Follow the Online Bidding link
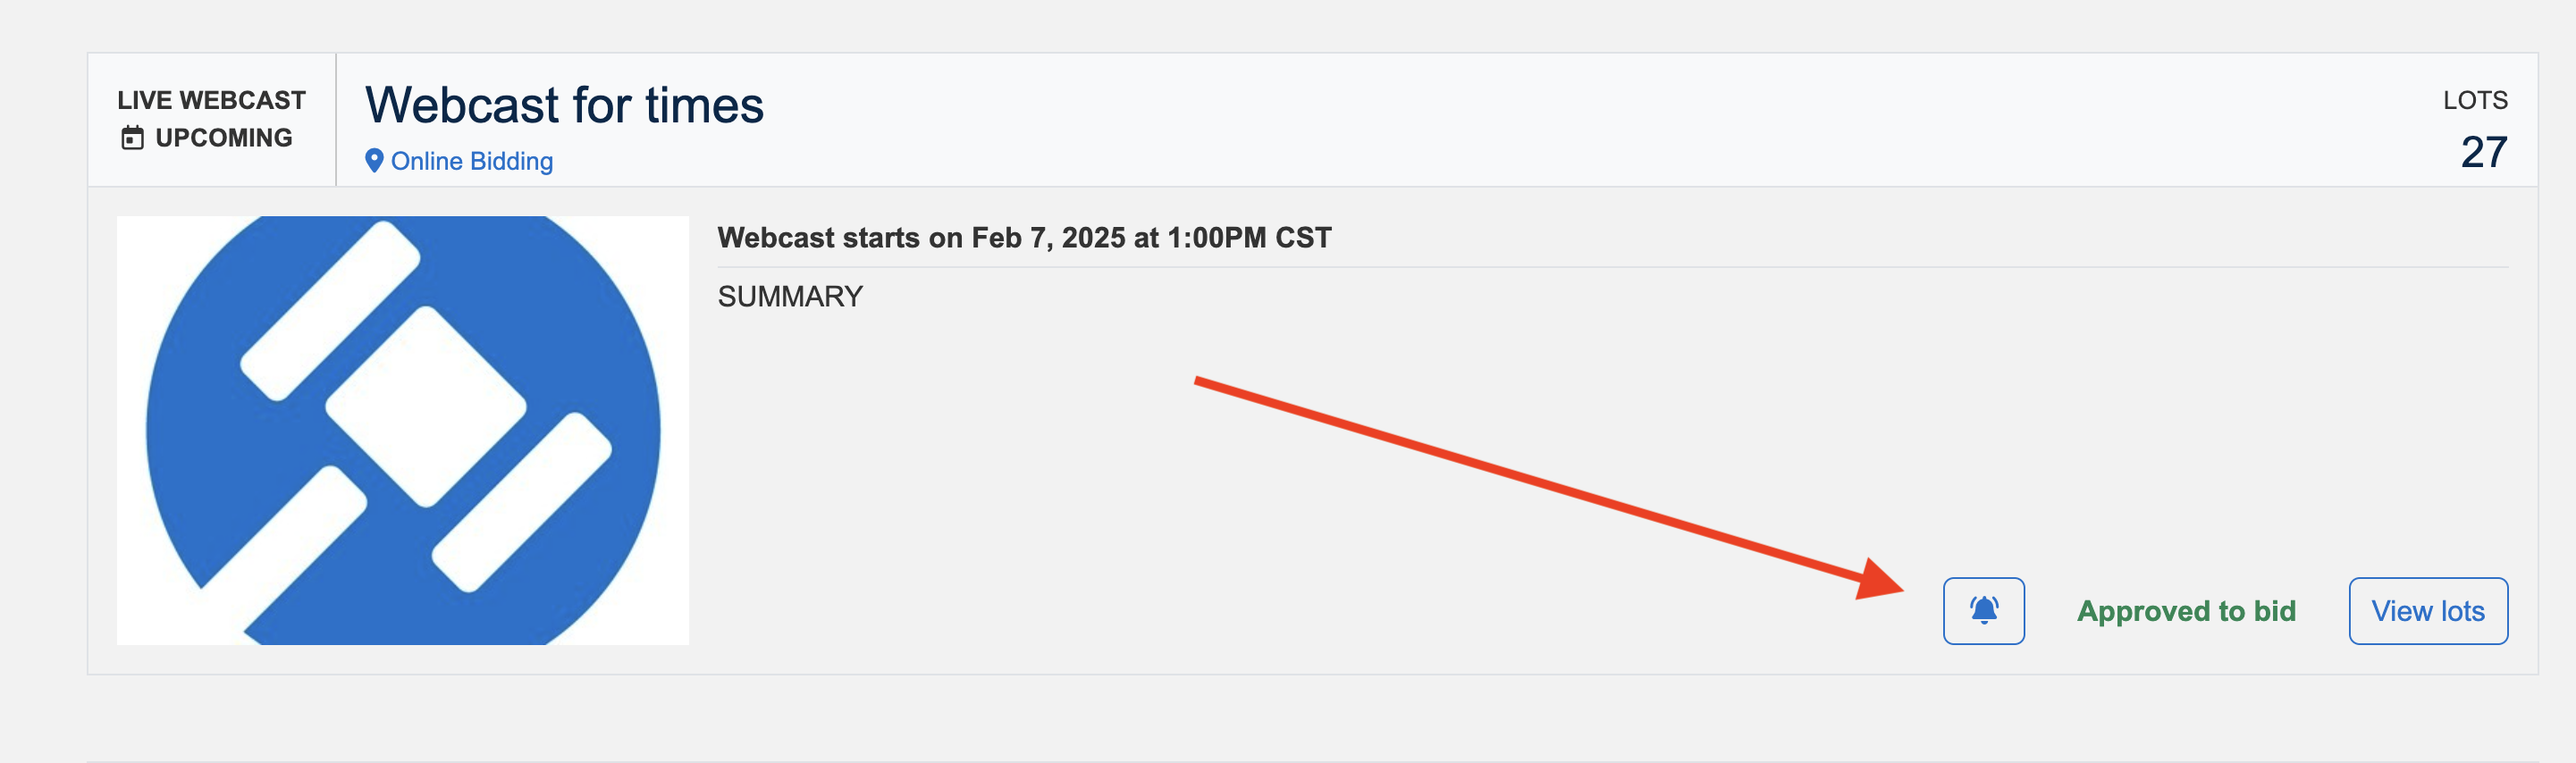This screenshot has width=2576, height=763. pos(471,161)
